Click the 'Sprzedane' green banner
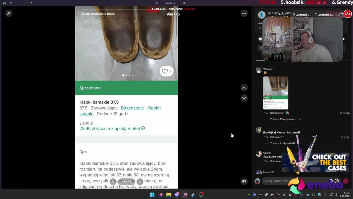 coord(126,88)
